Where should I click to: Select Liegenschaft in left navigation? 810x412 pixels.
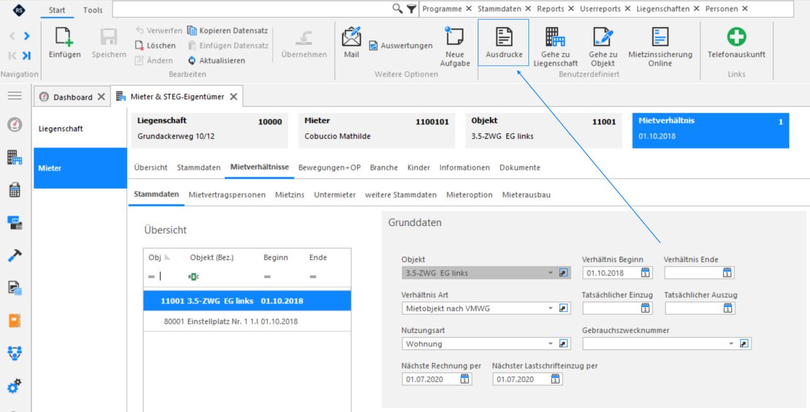coord(81,129)
